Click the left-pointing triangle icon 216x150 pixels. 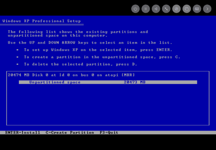[156, 9]
